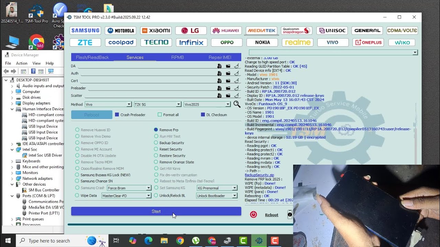
Task: Open the Vivo2025 dropdown
Action: click(207, 104)
